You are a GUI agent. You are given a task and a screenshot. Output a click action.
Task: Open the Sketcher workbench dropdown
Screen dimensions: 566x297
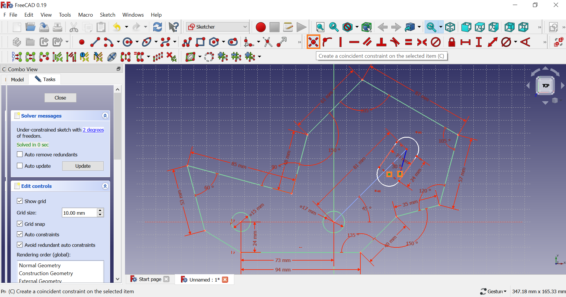click(218, 27)
